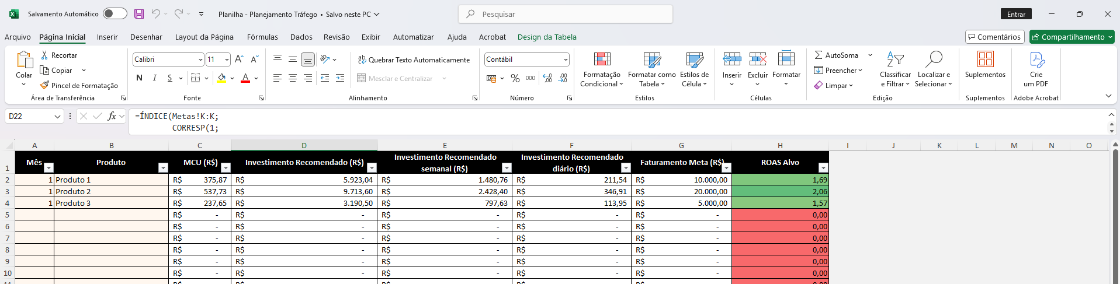Open the Contábil number format dropdown
Viewport: 1120px width, 284px height.
tap(566, 59)
